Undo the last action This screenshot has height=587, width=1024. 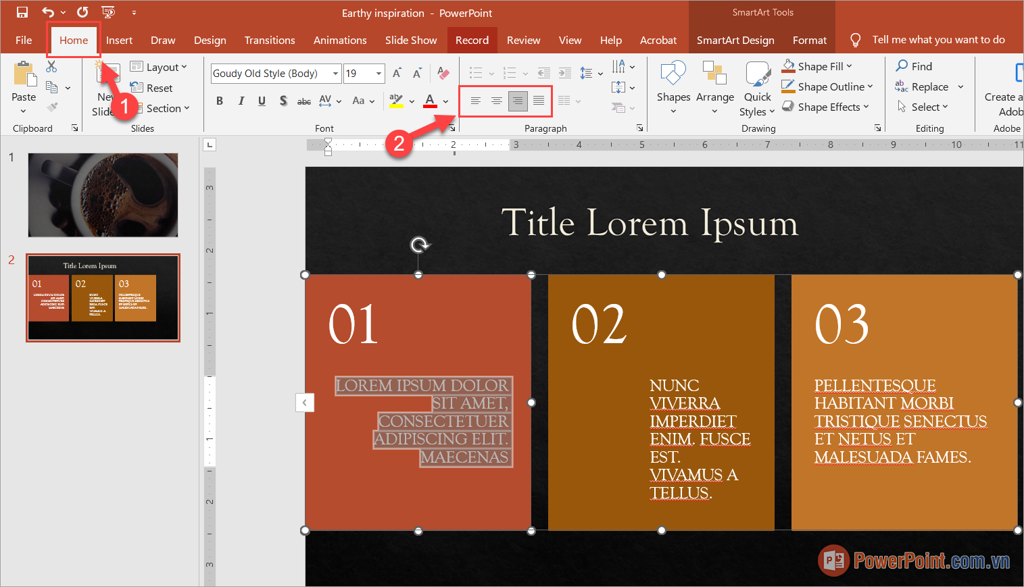47,12
